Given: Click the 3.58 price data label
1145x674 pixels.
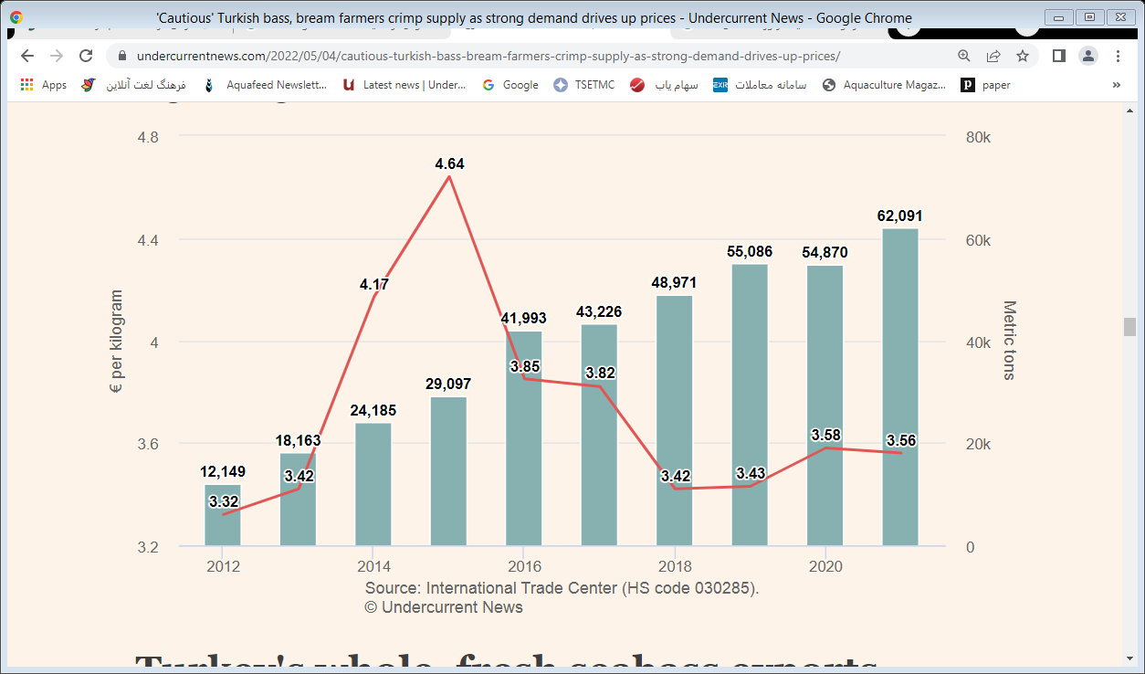Looking at the screenshot, I should pyautogui.click(x=825, y=435).
